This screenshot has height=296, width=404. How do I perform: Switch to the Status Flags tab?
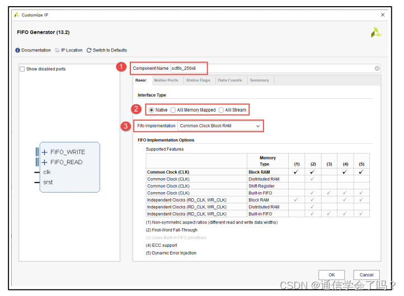pyautogui.click(x=198, y=80)
